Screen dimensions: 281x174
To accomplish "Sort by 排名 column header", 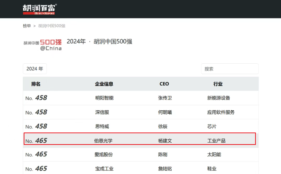I will (x=36, y=84).
